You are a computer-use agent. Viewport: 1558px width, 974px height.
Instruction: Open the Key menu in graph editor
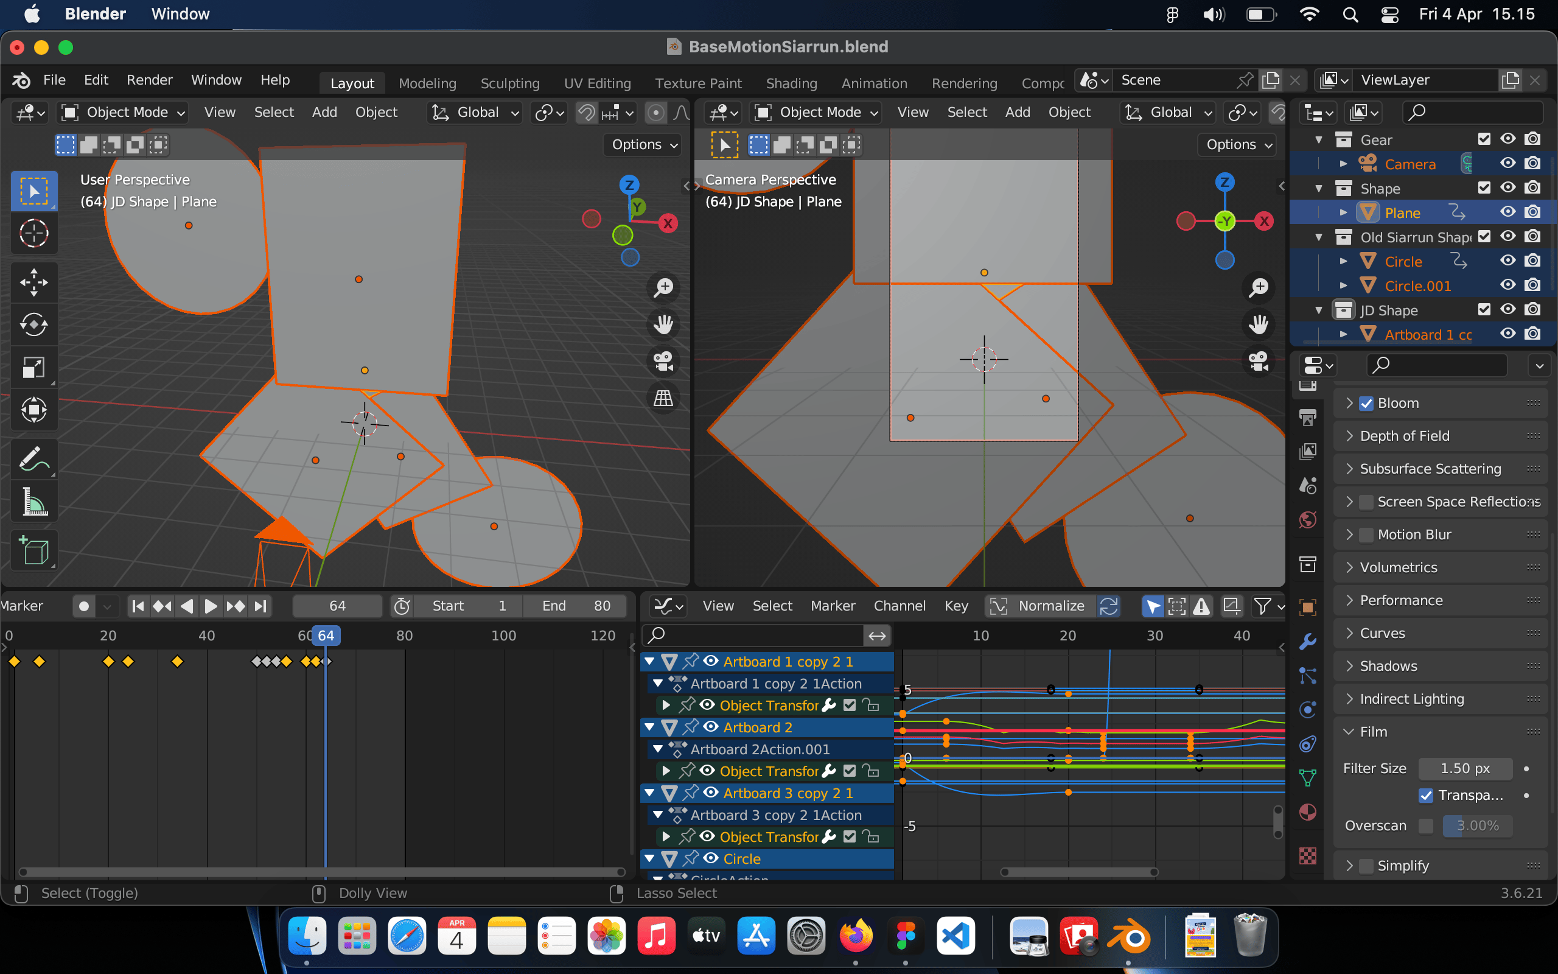pos(956,606)
